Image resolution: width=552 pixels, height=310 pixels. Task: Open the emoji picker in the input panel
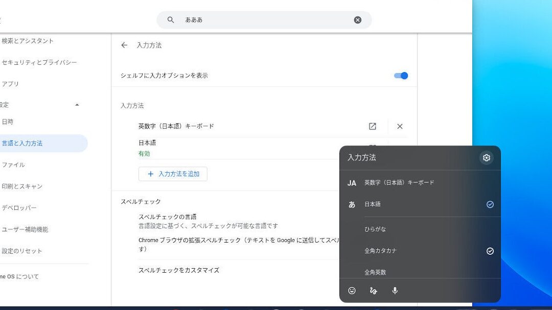tap(352, 291)
